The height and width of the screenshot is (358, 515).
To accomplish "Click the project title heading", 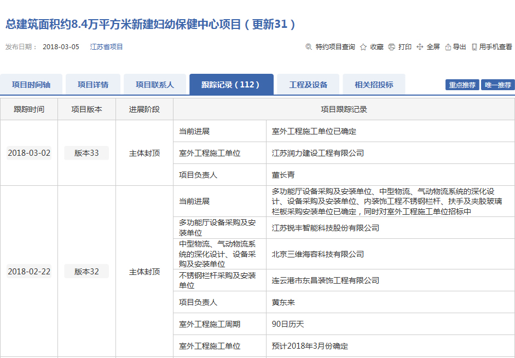I will click(151, 24).
